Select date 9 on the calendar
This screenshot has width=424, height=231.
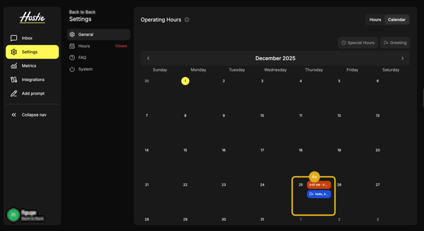tap(223, 115)
